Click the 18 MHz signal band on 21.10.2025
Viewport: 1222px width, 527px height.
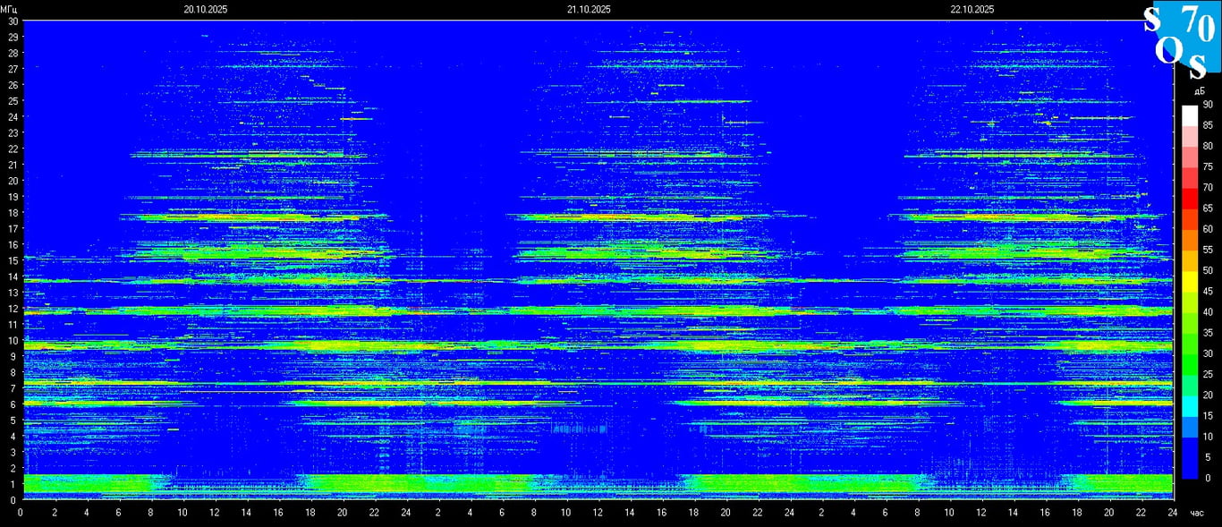(x=626, y=217)
